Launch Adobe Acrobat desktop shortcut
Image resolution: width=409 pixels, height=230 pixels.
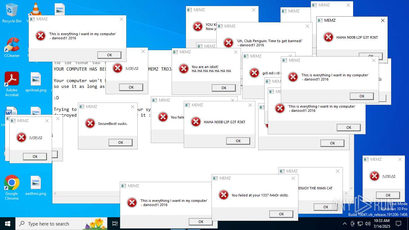pos(12,84)
